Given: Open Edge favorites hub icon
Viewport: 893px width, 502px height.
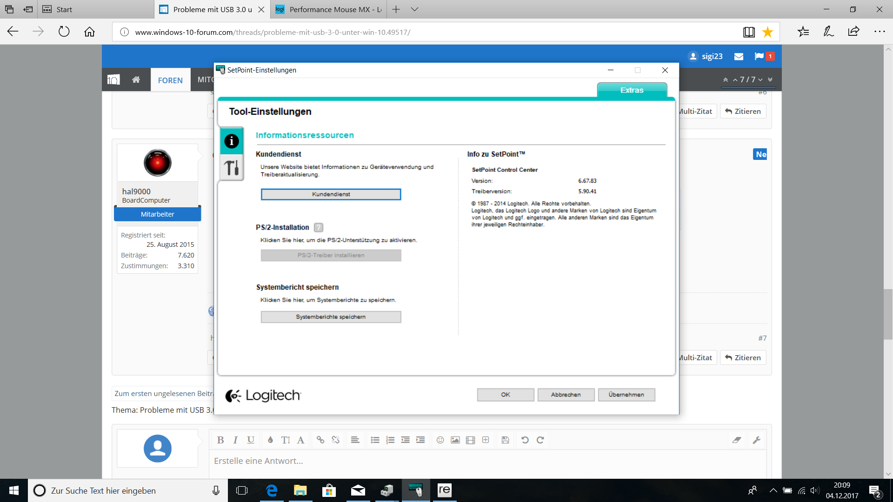Looking at the screenshot, I should pos(803,32).
